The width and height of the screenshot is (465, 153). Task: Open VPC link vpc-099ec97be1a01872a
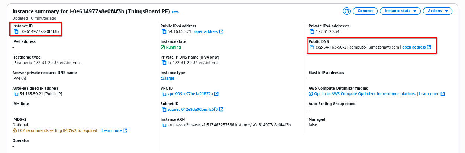[x=190, y=94]
